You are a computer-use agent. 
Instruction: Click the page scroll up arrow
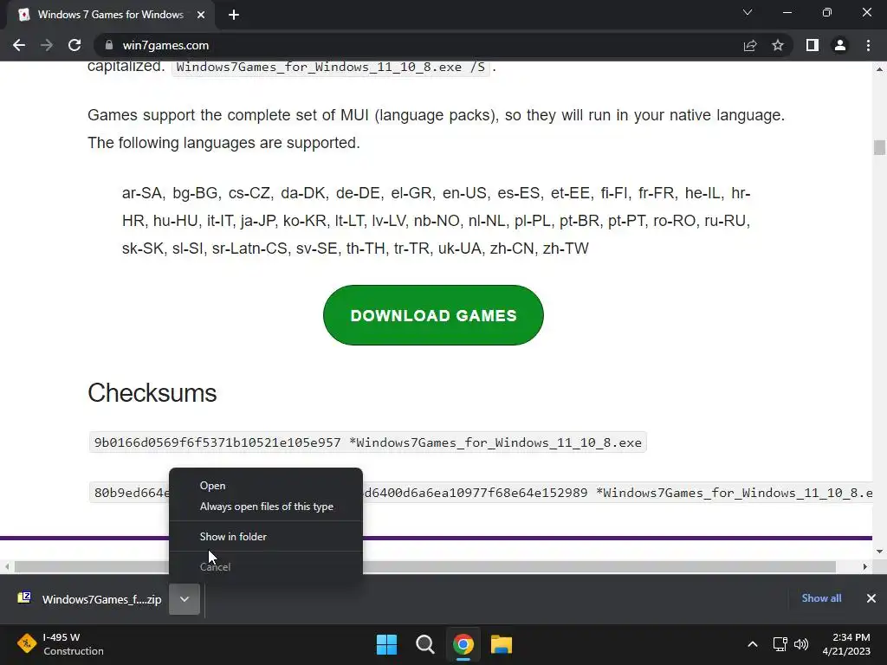click(879, 69)
